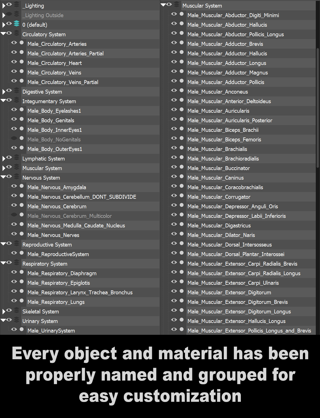Click the dot icon next to Male_Nervous_Amygdala
Image resolution: width=320 pixels, height=418 pixels.
tap(22, 186)
